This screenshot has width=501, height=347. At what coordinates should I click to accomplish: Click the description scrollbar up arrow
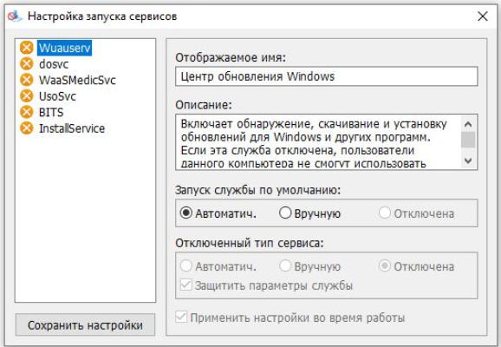[x=468, y=124]
